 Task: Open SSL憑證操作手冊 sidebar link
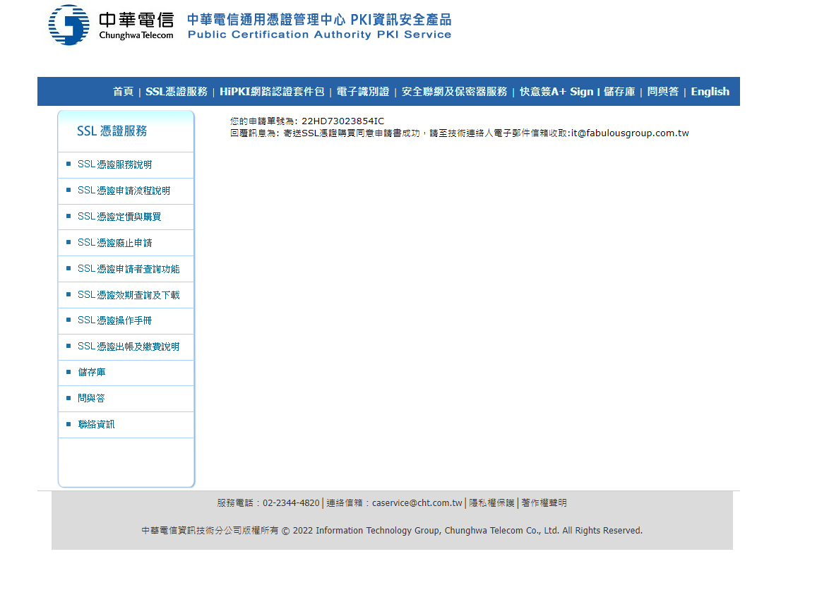(114, 320)
